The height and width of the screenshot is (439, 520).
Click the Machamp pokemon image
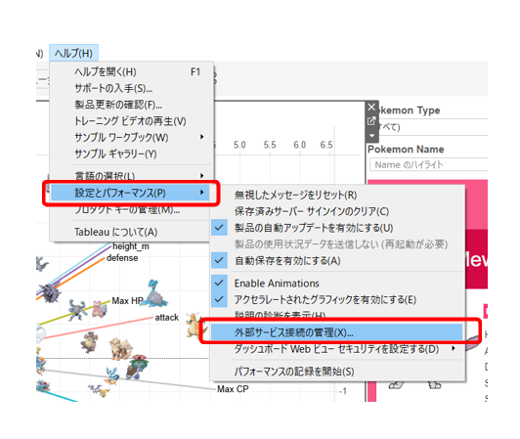click(77, 310)
